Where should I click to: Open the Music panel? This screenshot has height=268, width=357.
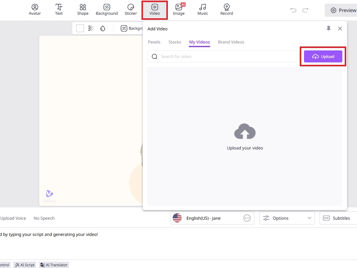(203, 10)
